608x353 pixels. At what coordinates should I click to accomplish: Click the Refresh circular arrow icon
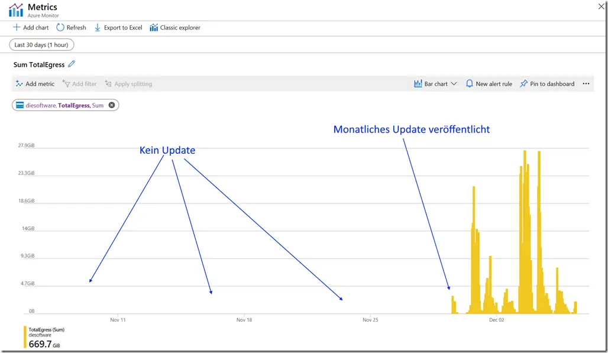[60, 28]
